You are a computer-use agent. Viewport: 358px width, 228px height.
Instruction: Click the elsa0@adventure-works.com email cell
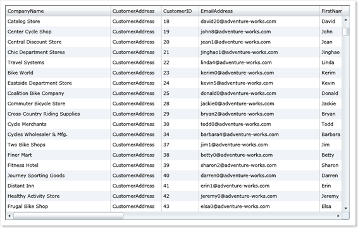pos(259,207)
